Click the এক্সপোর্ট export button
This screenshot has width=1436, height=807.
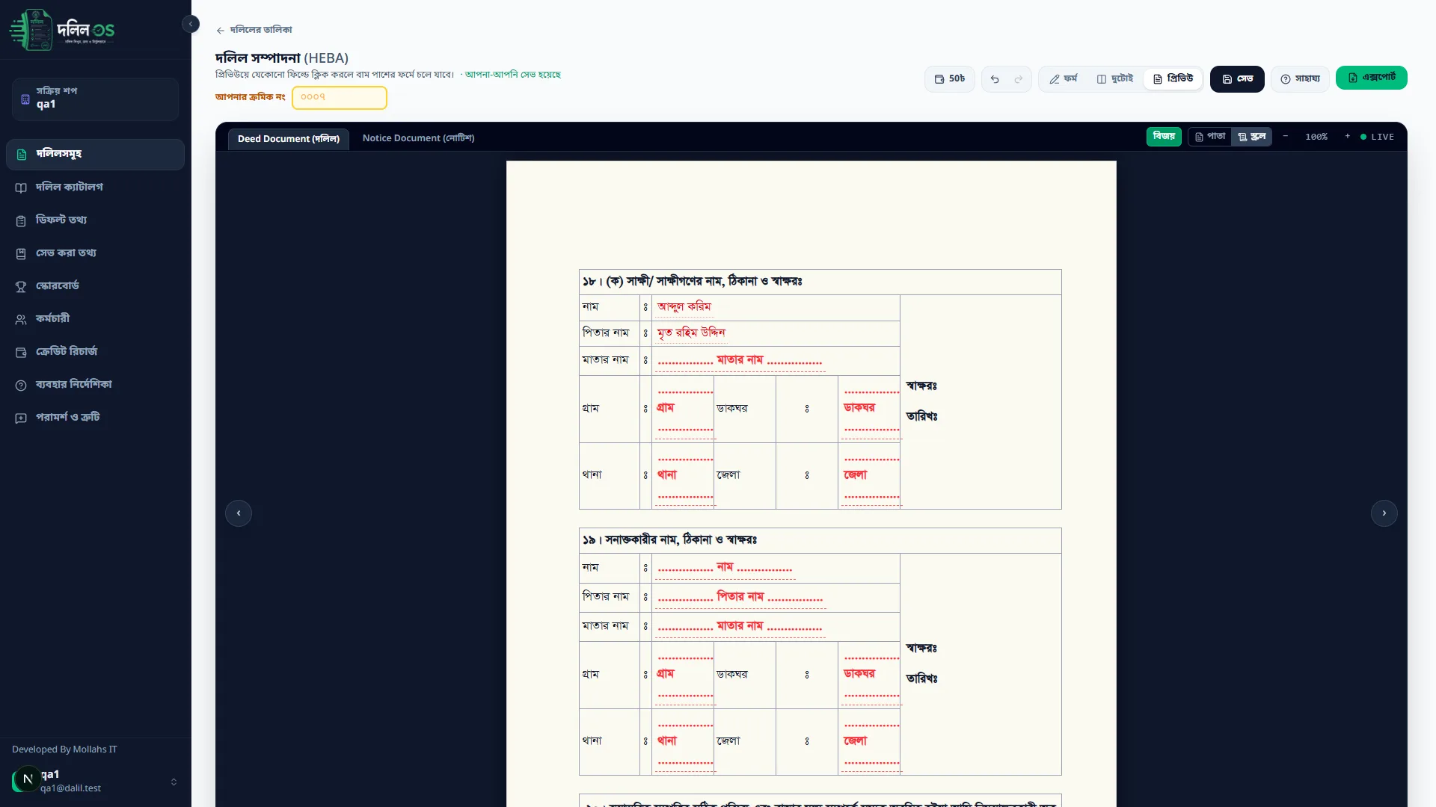coord(1372,78)
